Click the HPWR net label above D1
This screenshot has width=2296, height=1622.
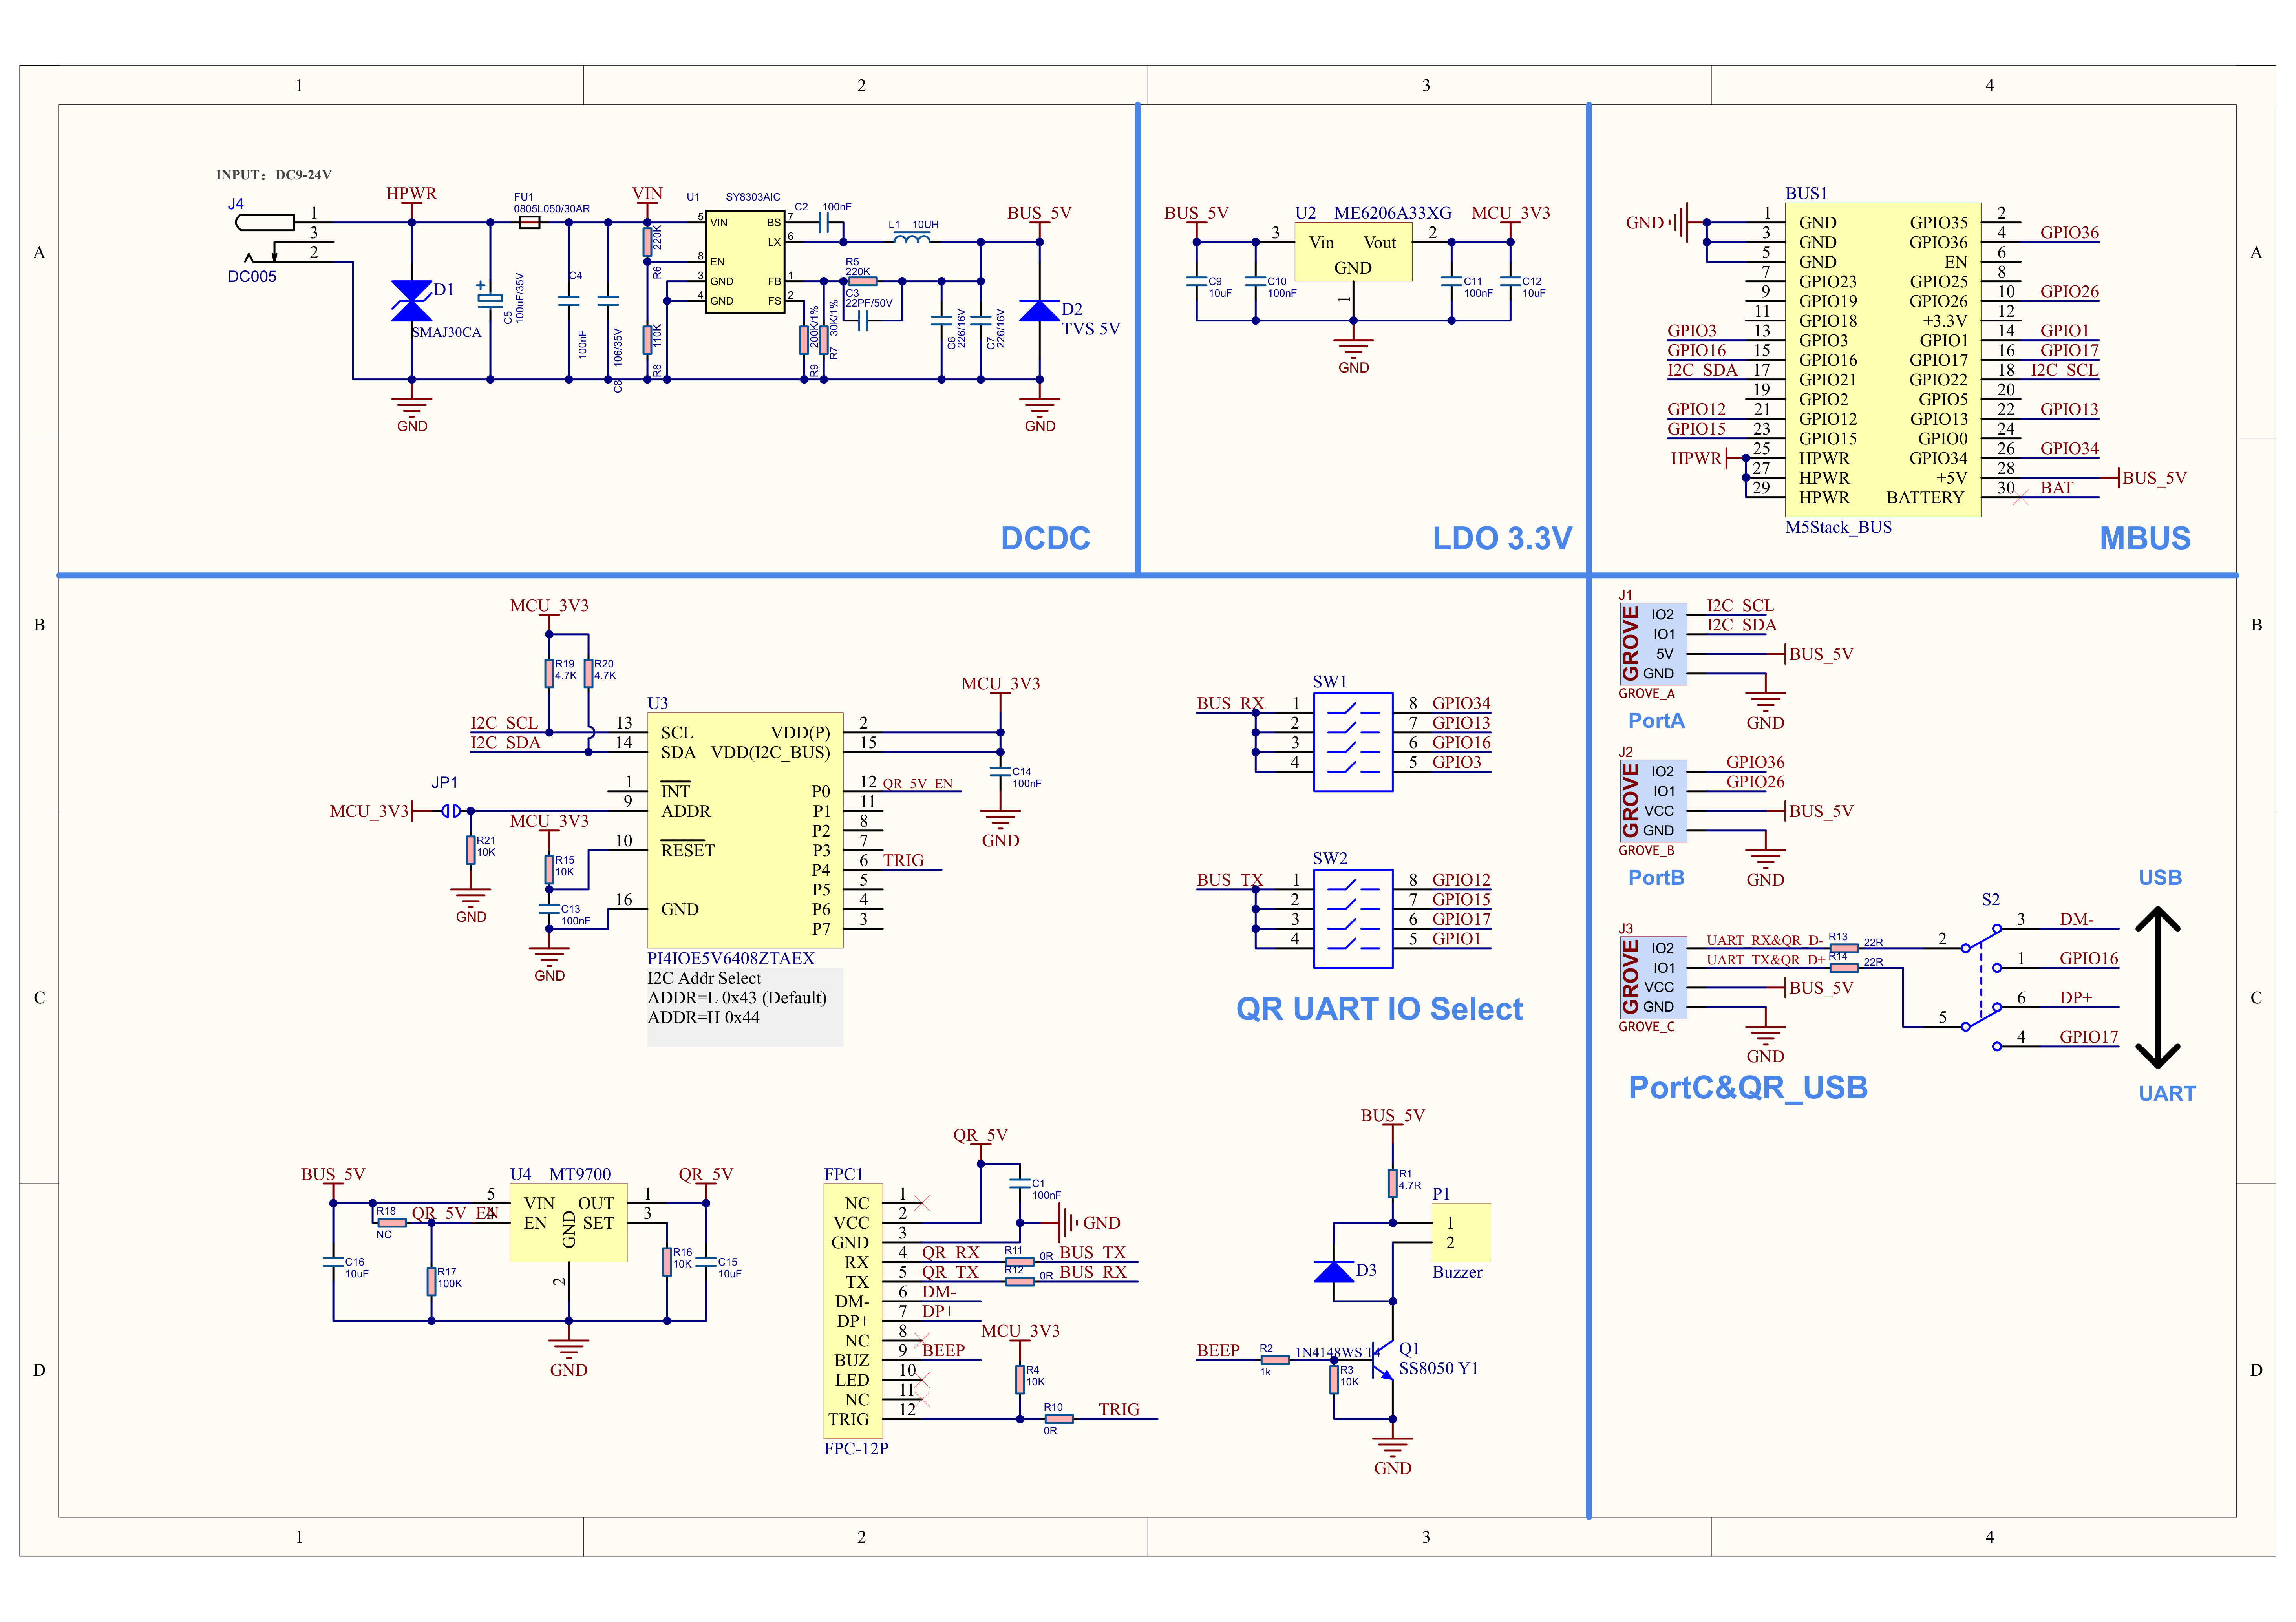(x=411, y=193)
